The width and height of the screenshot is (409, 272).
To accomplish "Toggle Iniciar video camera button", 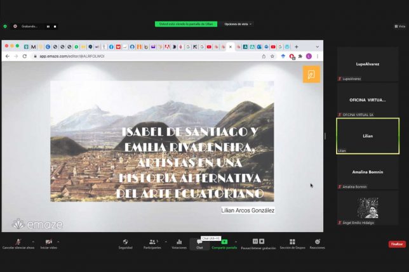I will (x=49, y=242).
